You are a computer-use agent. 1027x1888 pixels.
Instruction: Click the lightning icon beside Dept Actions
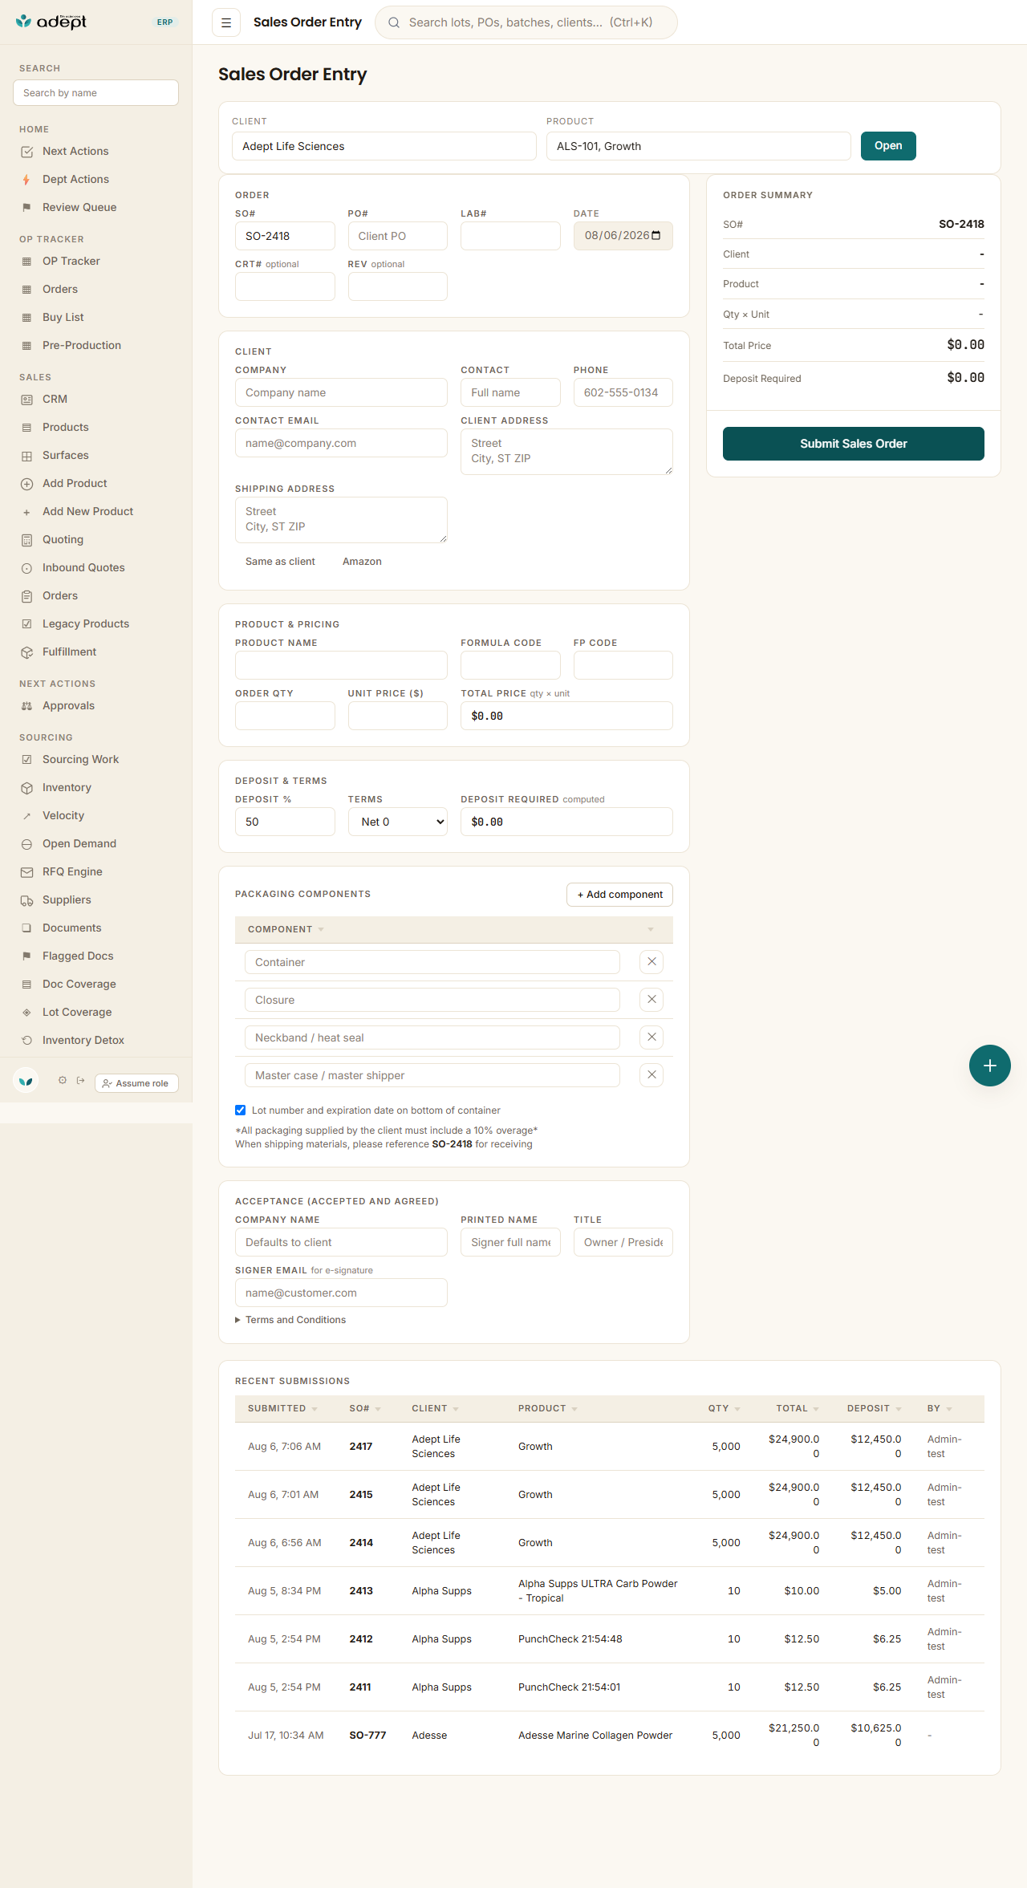click(26, 180)
